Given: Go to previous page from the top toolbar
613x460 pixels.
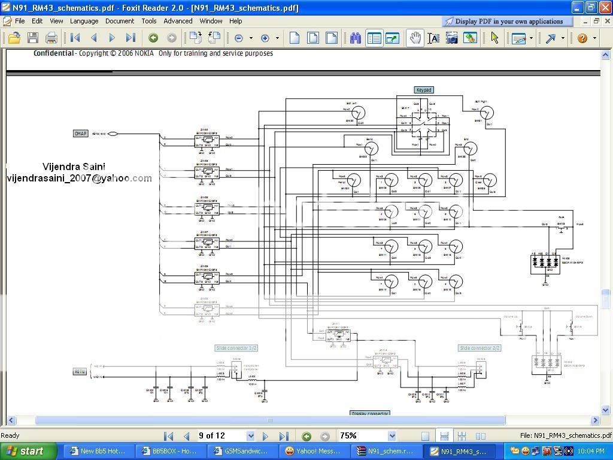Looking at the screenshot, I should [x=93, y=38].
